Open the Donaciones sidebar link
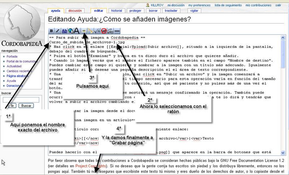289x175 pixels. 15,86
